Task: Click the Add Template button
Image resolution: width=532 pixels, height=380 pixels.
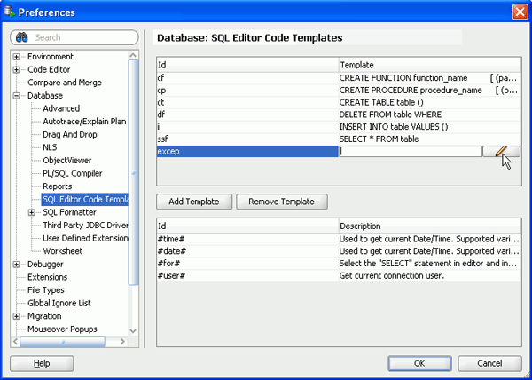Action: point(194,202)
